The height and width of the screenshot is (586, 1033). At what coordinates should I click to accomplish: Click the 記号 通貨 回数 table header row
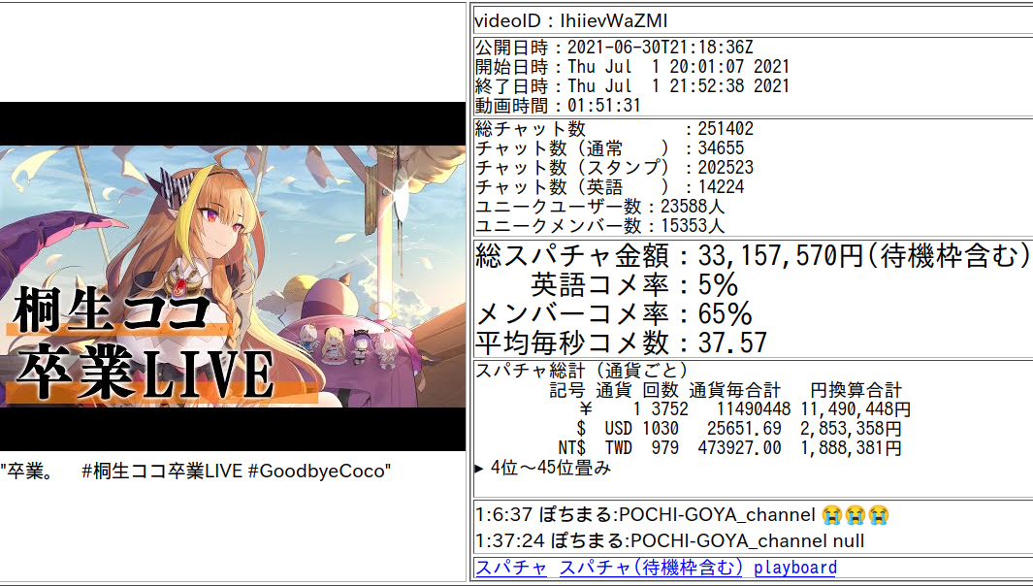pos(726,390)
